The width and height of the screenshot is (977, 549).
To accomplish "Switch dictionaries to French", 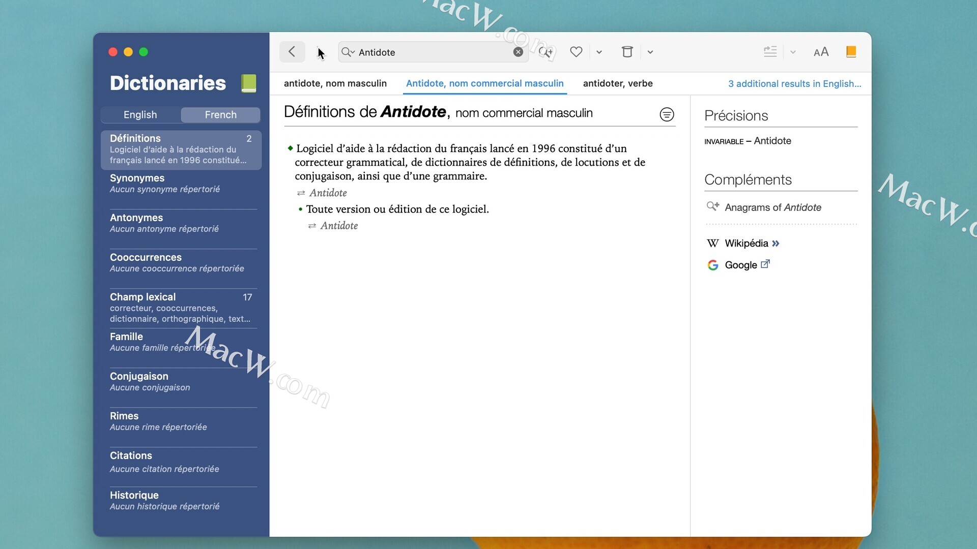I will pyautogui.click(x=221, y=115).
